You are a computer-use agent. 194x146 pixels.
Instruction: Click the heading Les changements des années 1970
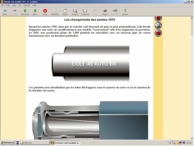point(90,20)
